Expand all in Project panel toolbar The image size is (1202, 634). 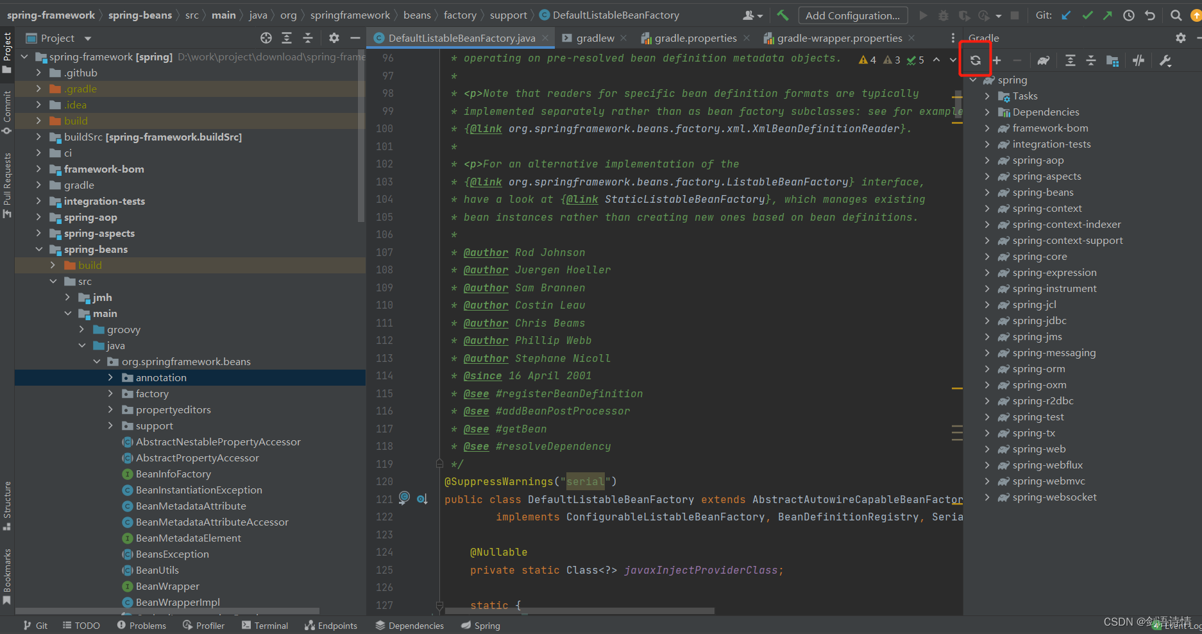click(287, 38)
